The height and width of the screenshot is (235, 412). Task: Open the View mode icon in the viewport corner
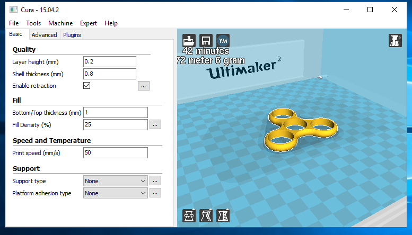395,40
